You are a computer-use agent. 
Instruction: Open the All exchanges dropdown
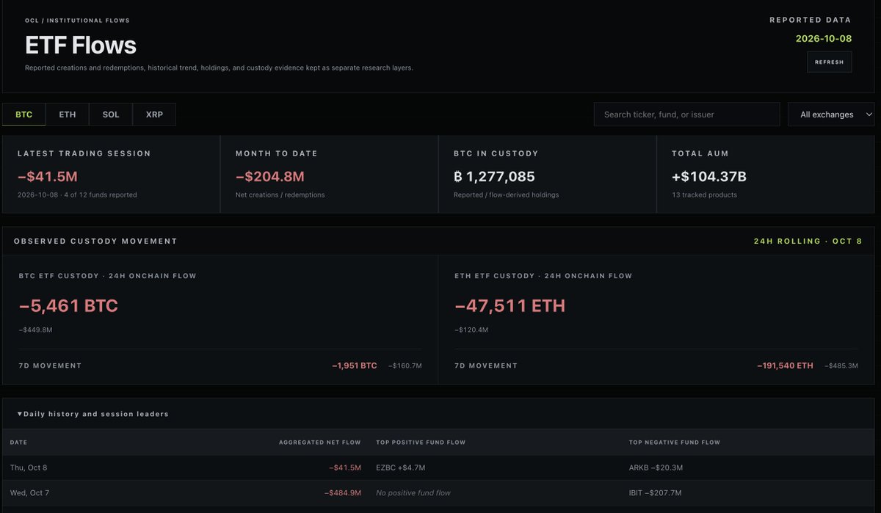click(x=831, y=114)
